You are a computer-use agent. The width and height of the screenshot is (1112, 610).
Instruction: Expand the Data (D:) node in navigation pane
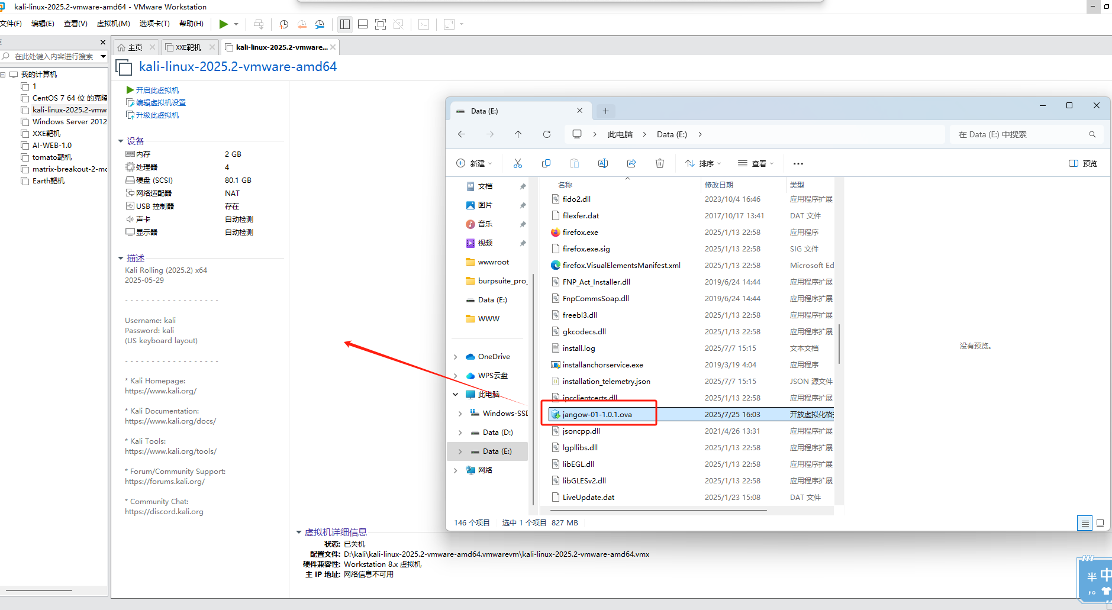click(460, 433)
